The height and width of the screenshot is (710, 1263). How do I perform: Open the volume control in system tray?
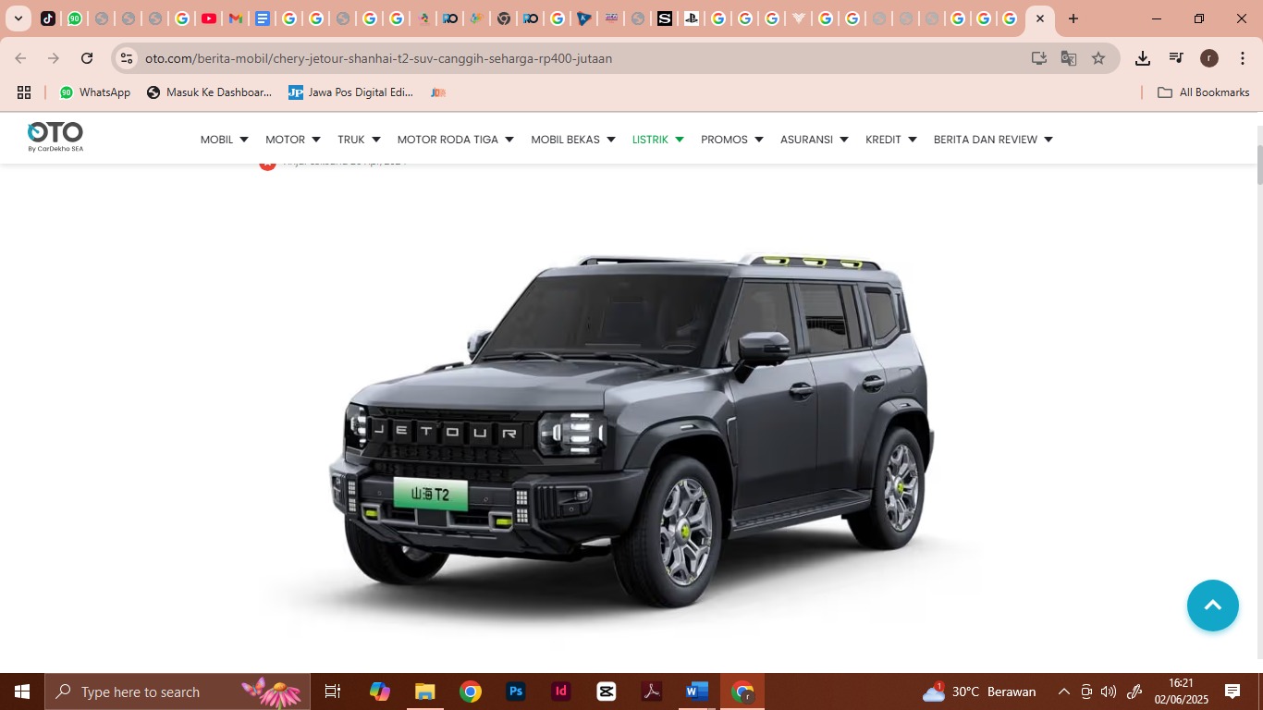pyautogui.click(x=1109, y=692)
